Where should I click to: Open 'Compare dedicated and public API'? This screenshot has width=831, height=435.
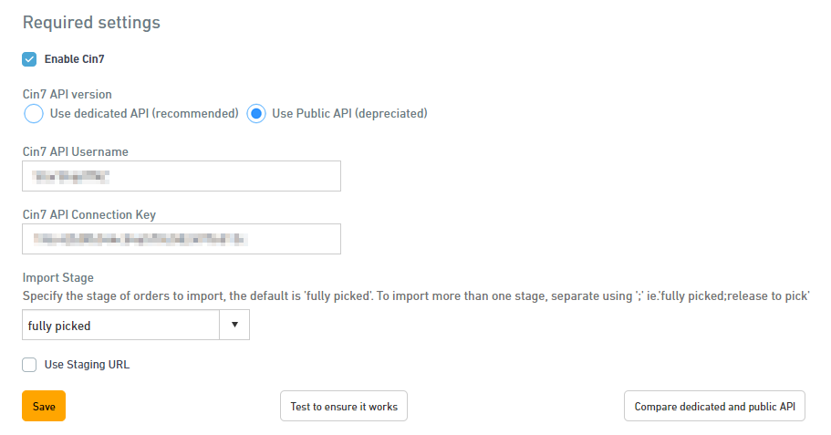tap(714, 407)
